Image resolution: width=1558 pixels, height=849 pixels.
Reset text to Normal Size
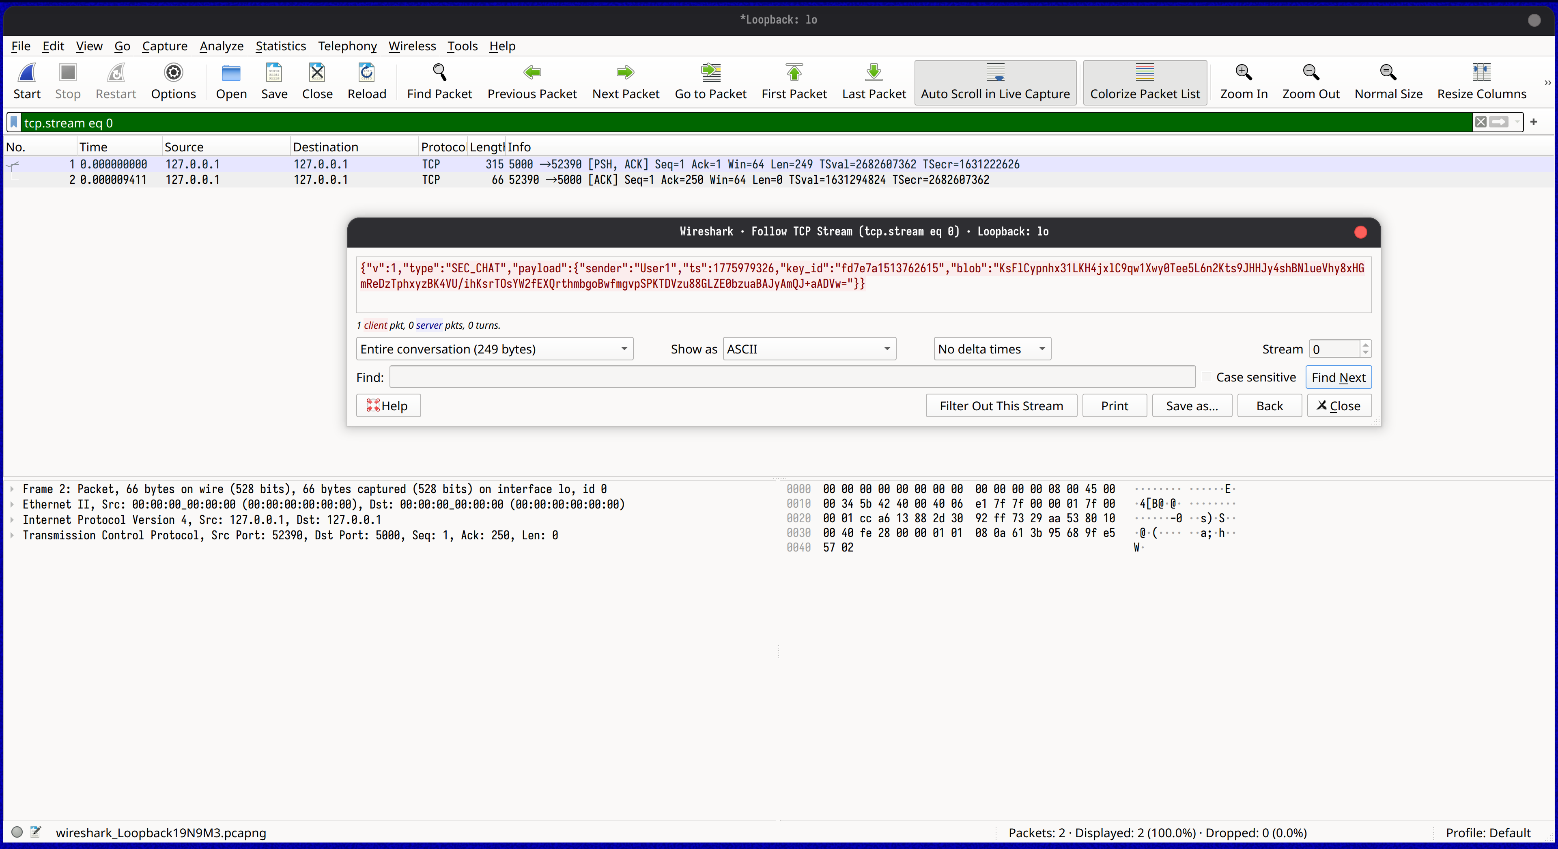1388,82
